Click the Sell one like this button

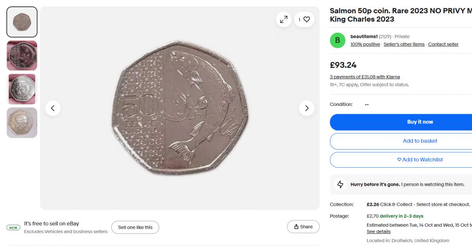click(135, 227)
